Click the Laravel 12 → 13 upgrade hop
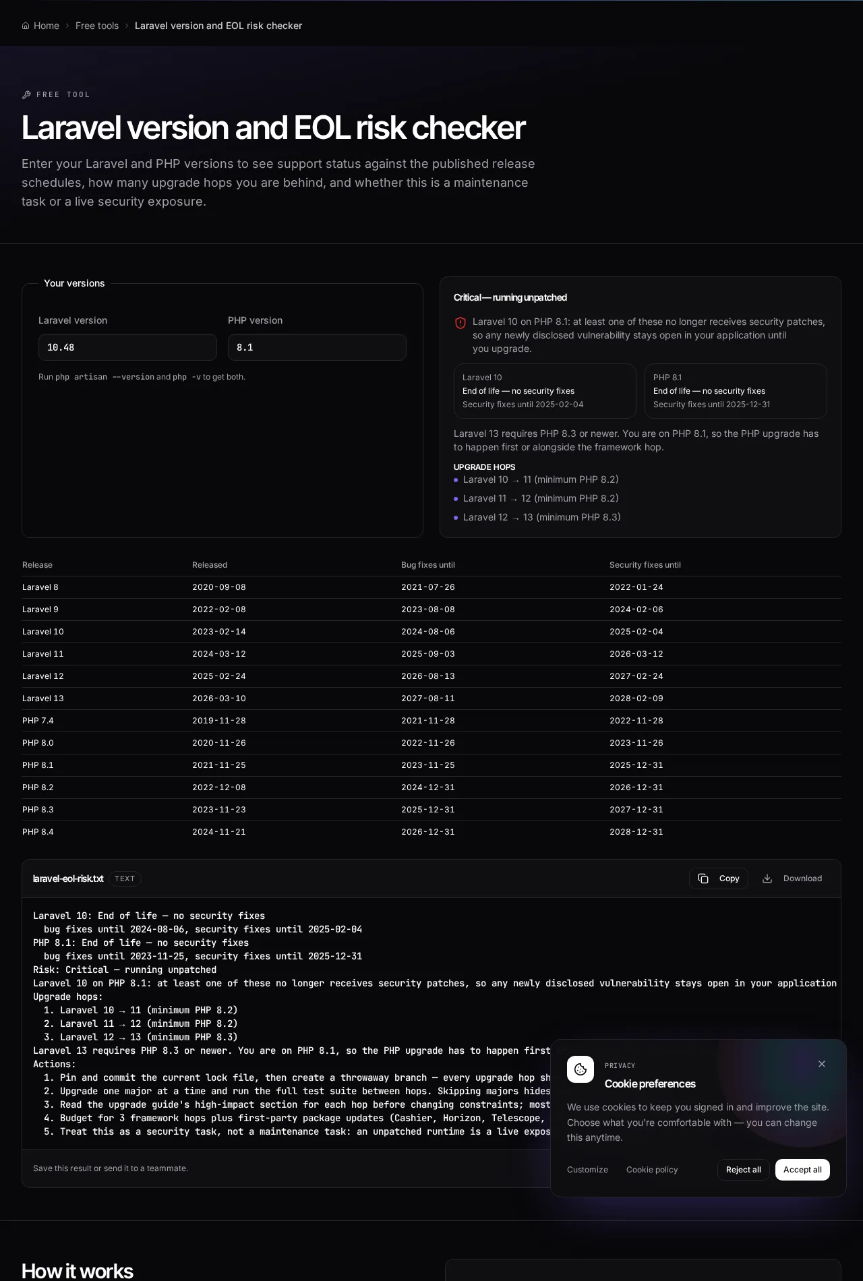Image resolution: width=863 pixels, height=1281 pixels. click(542, 517)
